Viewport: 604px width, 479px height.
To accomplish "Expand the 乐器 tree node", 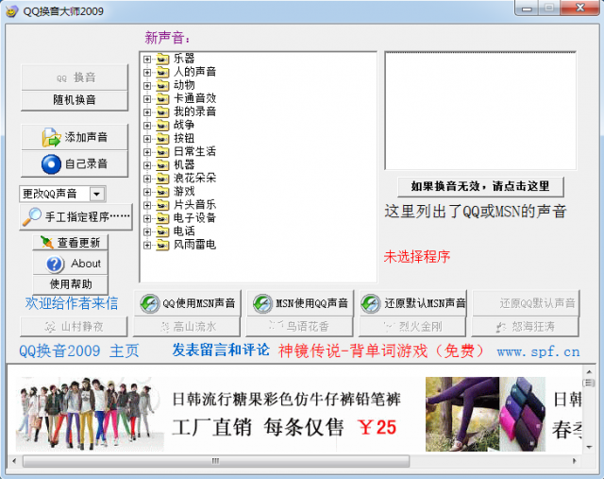I will (147, 59).
